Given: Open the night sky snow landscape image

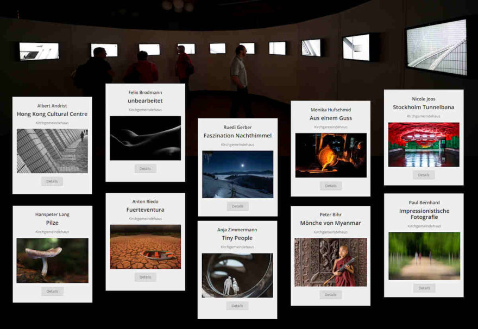Looking at the screenshot, I should [238, 174].
